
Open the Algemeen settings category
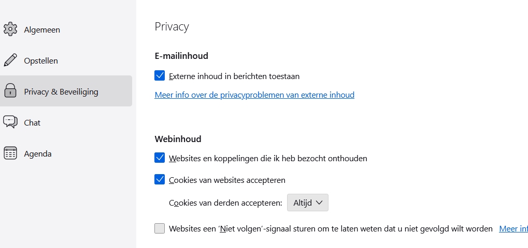click(x=42, y=30)
